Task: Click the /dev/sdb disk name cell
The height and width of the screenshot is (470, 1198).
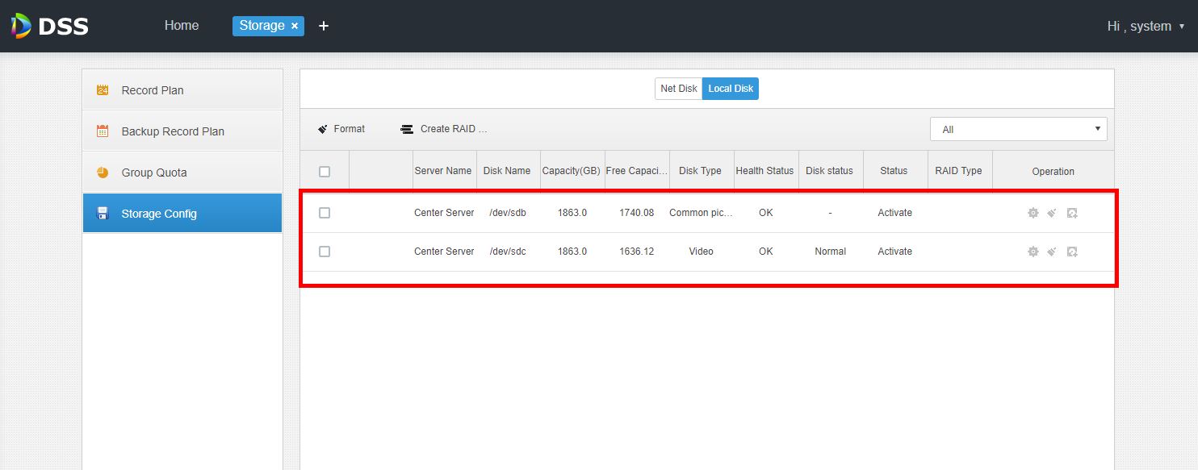Action: [x=508, y=213]
